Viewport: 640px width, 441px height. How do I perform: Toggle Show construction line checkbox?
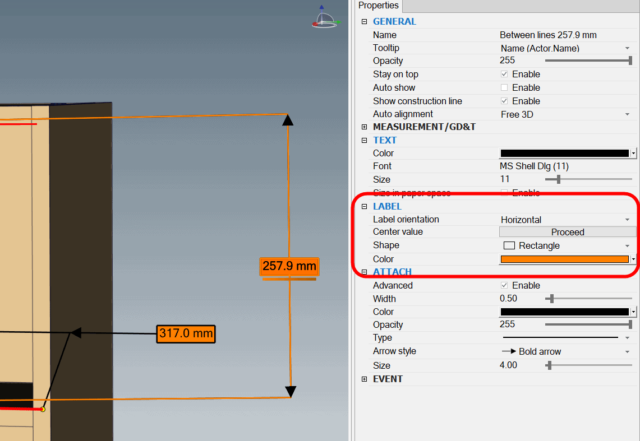pyautogui.click(x=504, y=101)
